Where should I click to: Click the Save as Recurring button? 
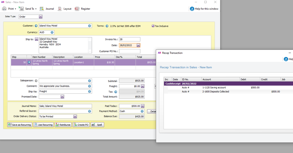pyautogui.click(x=20, y=125)
